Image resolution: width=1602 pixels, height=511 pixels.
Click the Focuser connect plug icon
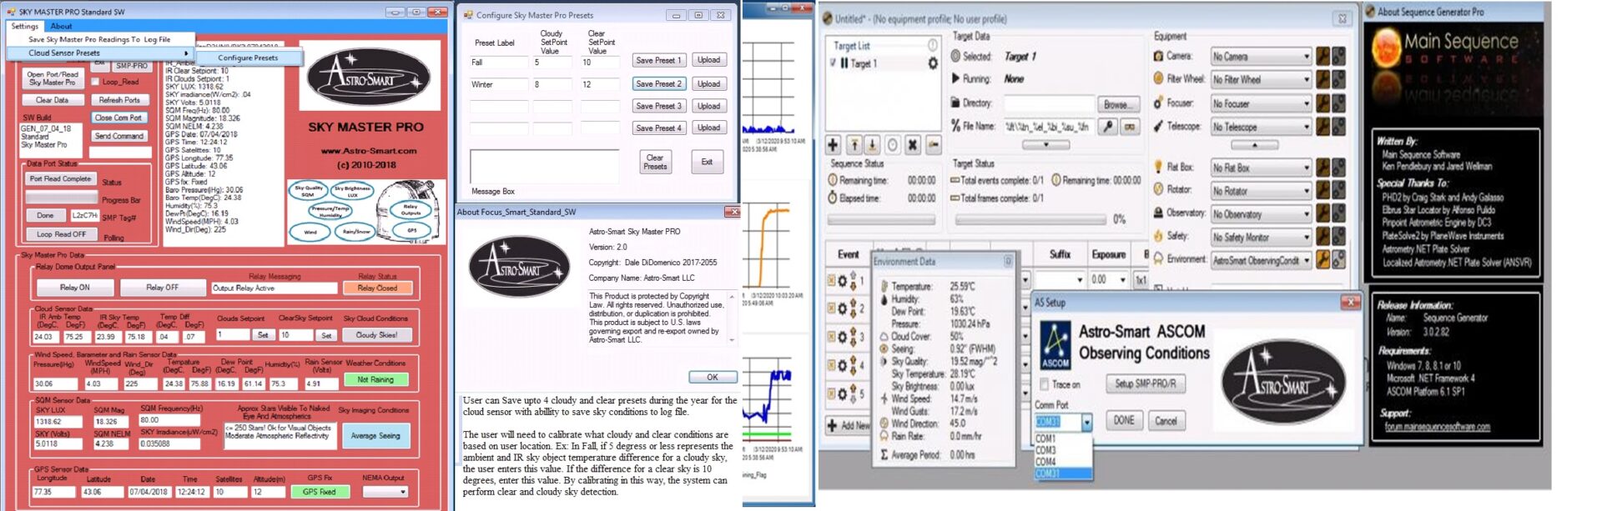(x=1338, y=103)
